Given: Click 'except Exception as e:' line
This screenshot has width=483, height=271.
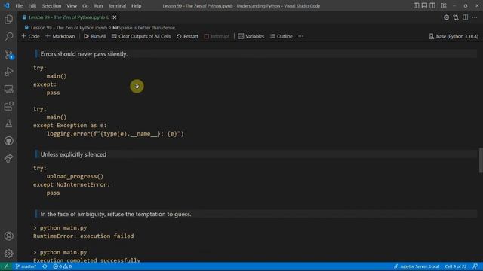Looking at the screenshot, I should pyautogui.click(x=70, y=126).
